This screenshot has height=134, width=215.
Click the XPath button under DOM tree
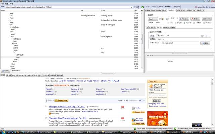[x=5, y=71]
